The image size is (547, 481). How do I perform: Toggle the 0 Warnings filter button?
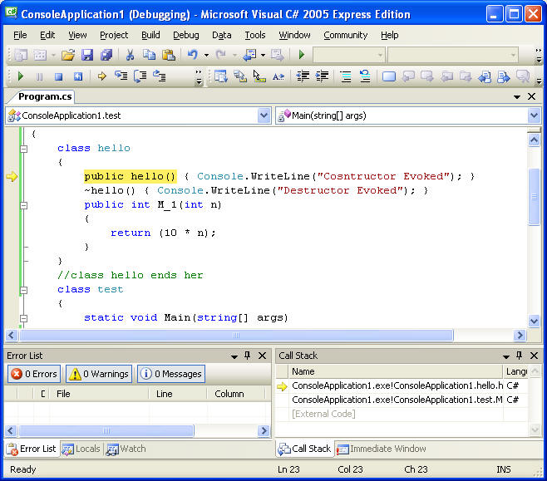[x=99, y=374]
